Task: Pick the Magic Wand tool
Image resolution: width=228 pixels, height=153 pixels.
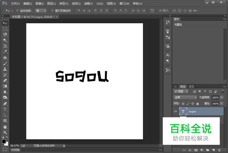Action: click(5, 40)
